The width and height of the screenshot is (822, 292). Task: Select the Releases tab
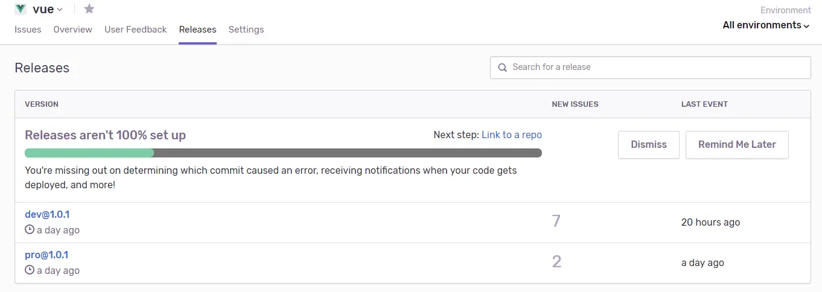pos(197,30)
